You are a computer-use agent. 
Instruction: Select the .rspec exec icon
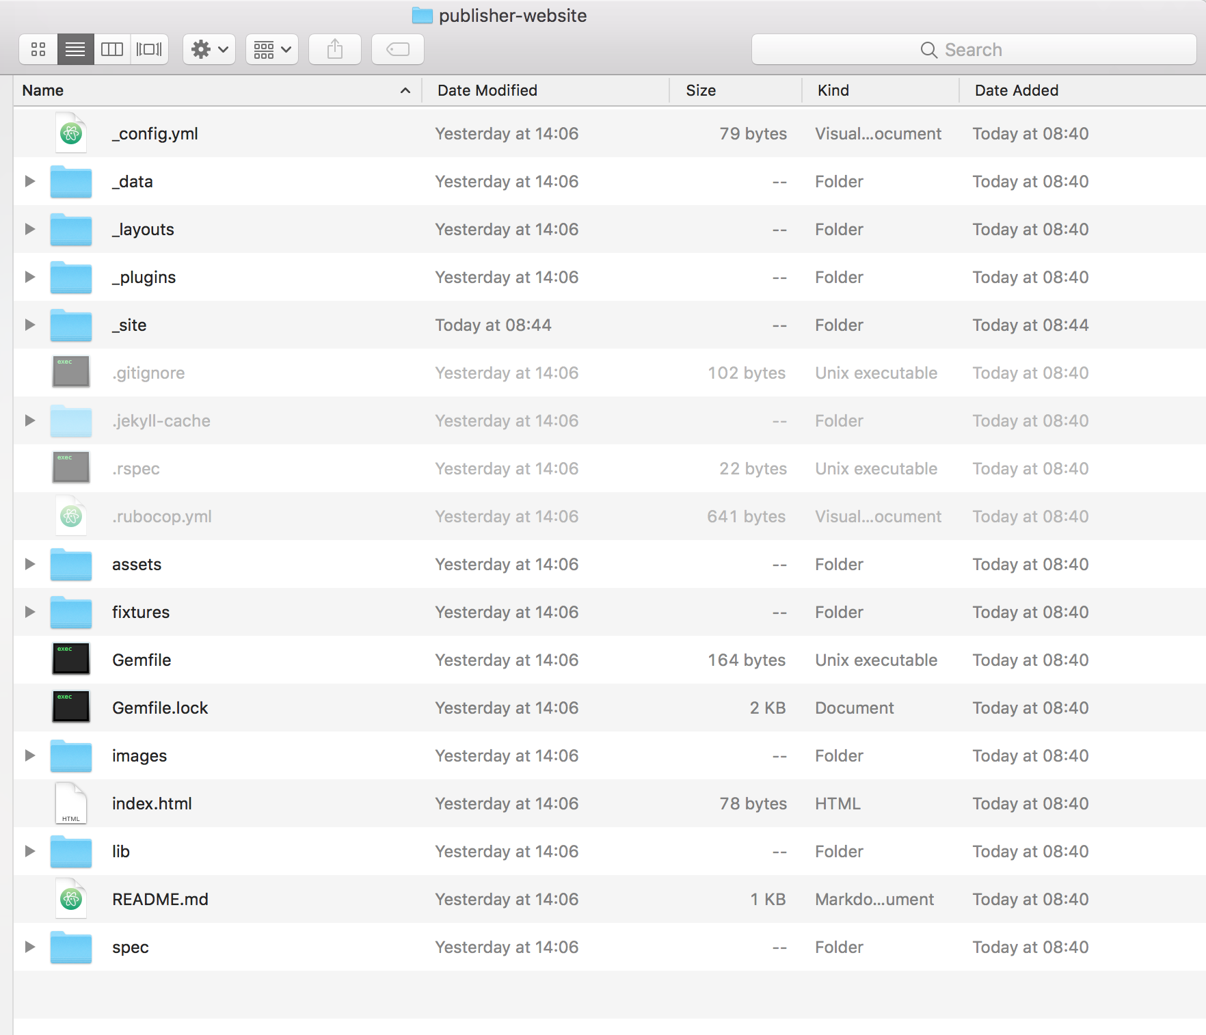pyautogui.click(x=71, y=468)
